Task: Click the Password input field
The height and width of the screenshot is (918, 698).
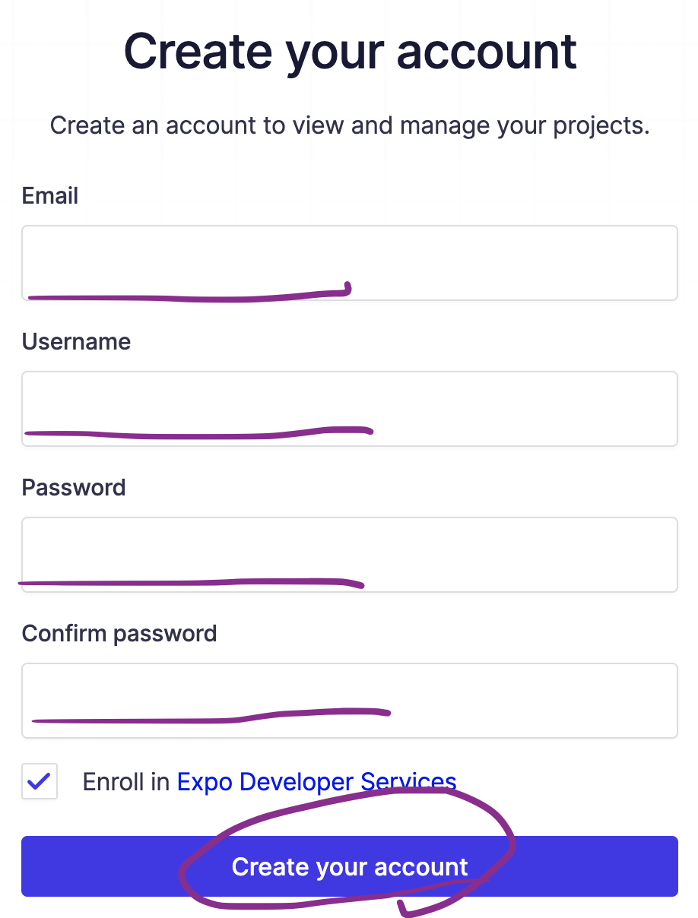Action: [350, 553]
